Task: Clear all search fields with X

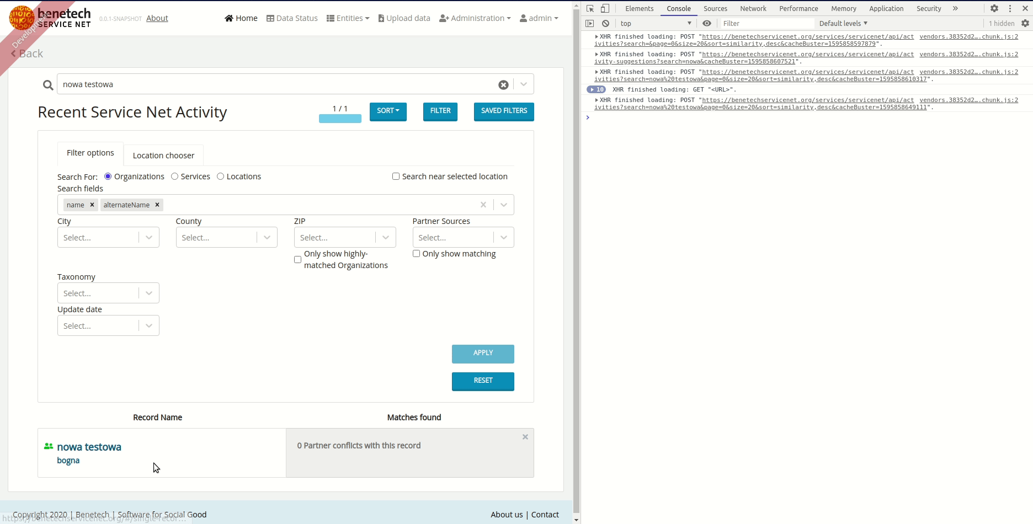Action: [483, 205]
